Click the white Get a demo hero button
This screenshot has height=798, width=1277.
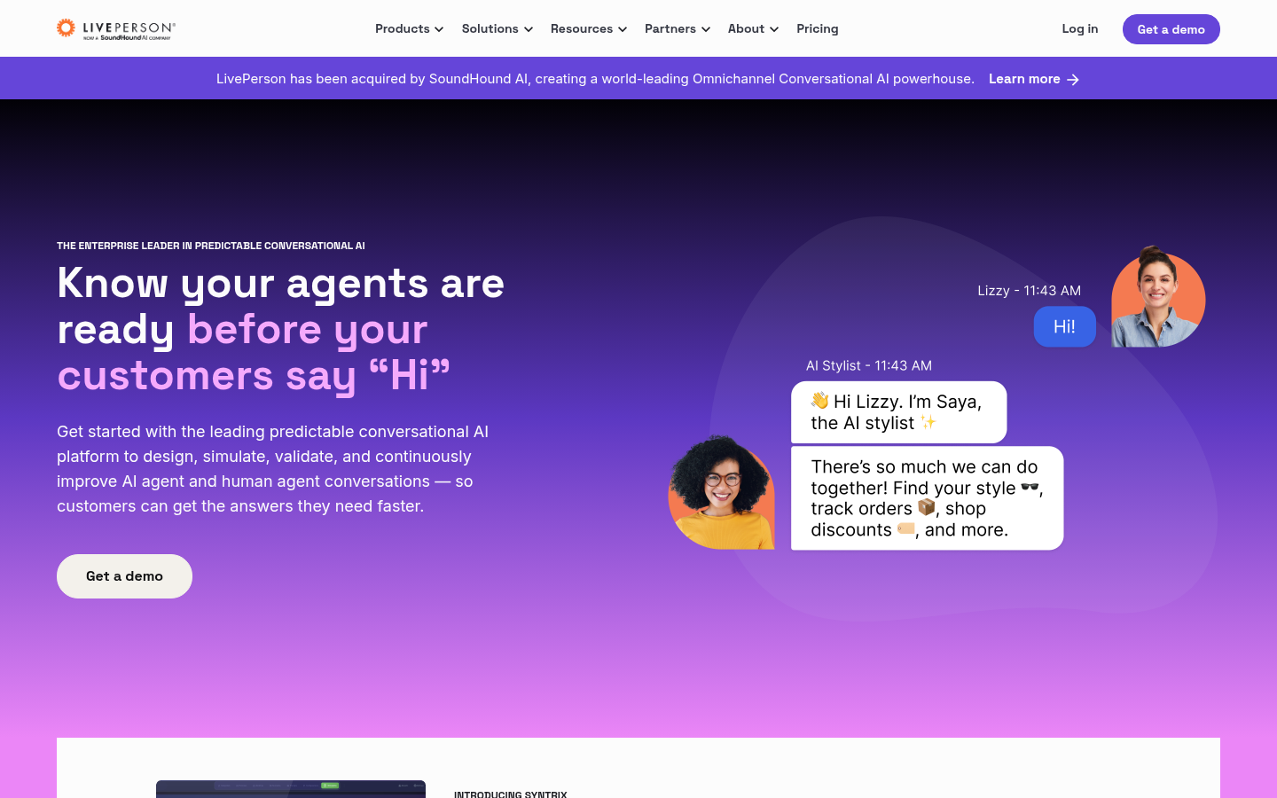point(124,576)
